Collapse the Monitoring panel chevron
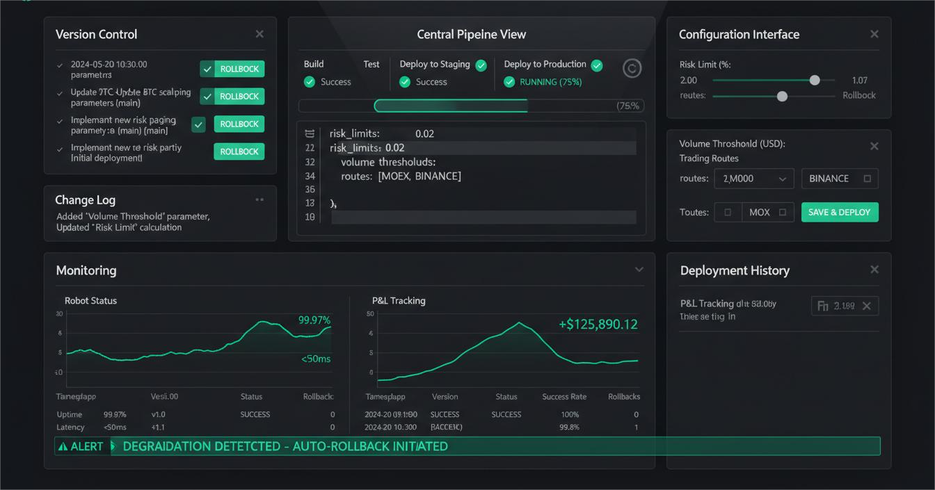The image size is (935, 490). pos(639,270)
